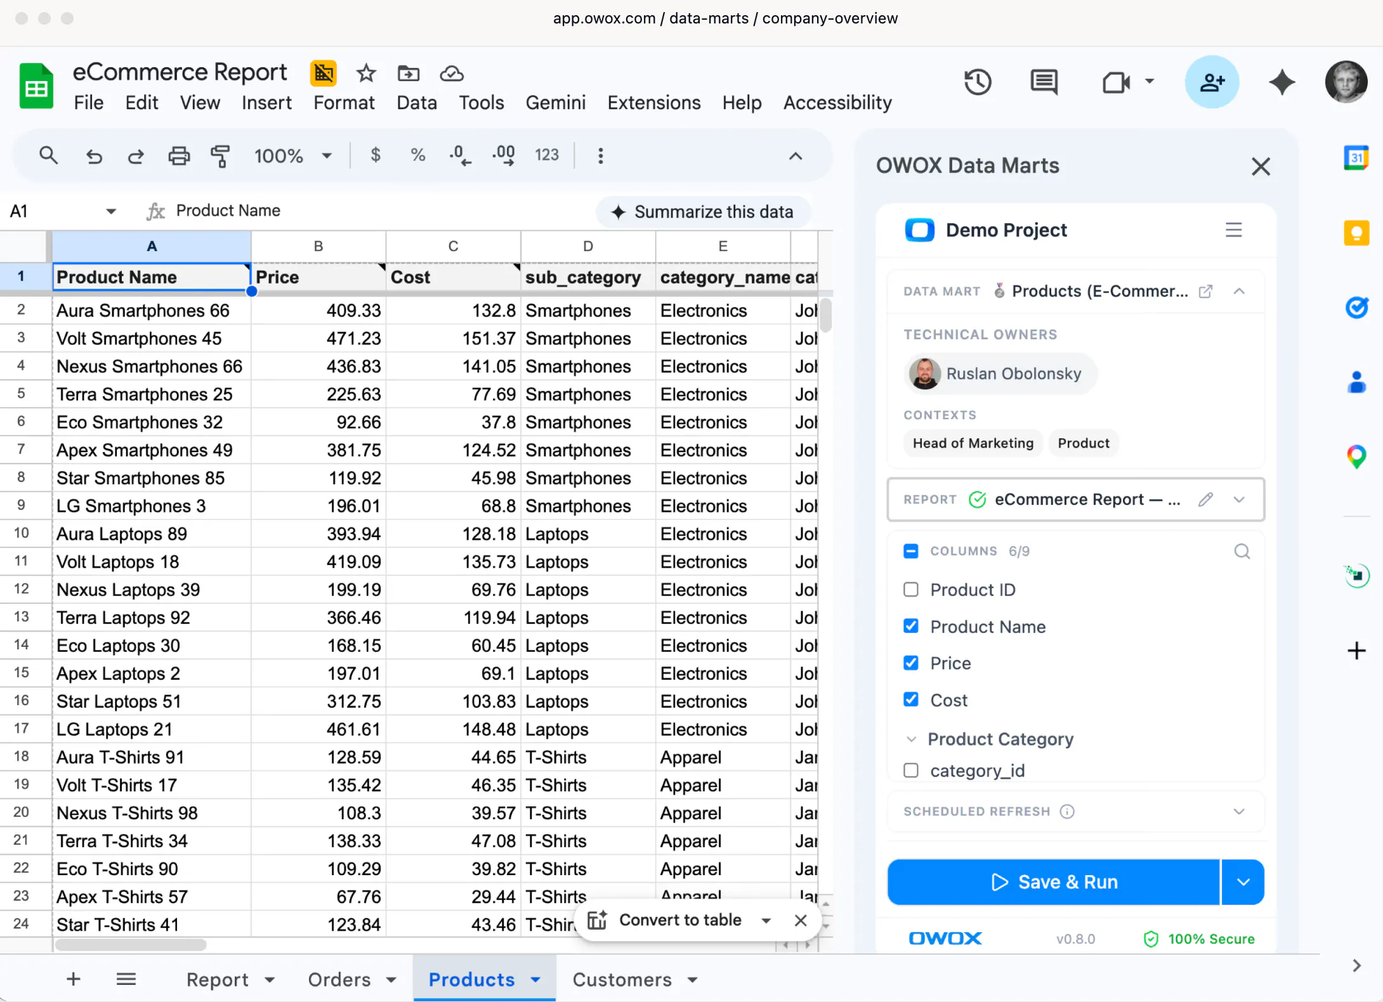Image resolution: width=1383 pixels, height=1002 pixels.
Task: Click the Gemini sparkle icon
Action: pos(1281,82)
